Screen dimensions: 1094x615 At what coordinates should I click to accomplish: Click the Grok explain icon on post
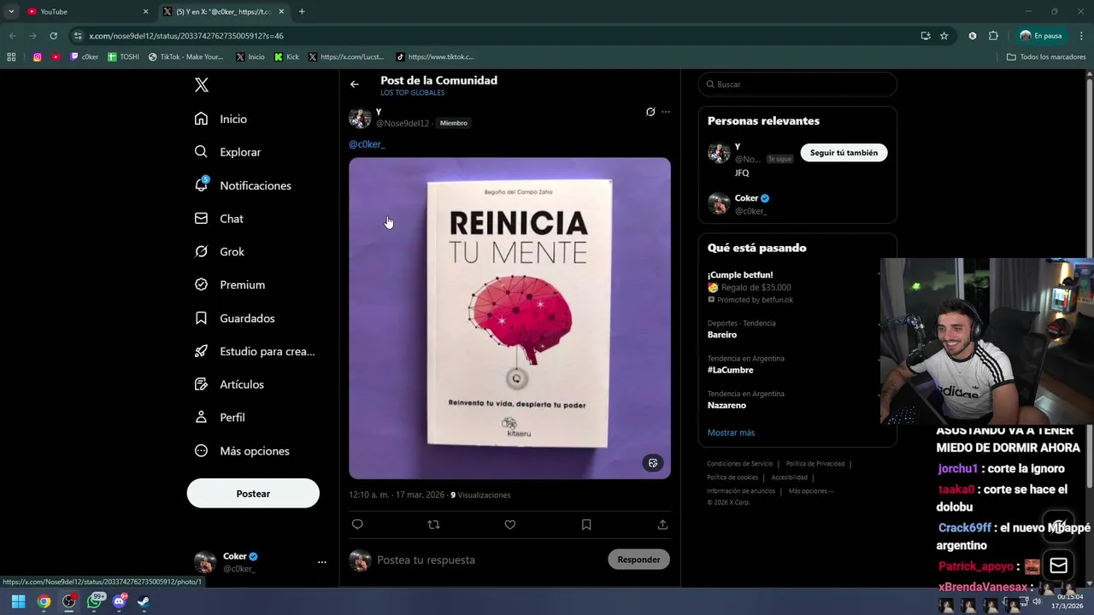(650, 112)
